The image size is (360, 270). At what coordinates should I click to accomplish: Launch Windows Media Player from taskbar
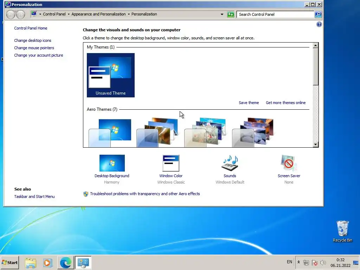[x=48, y=263]
